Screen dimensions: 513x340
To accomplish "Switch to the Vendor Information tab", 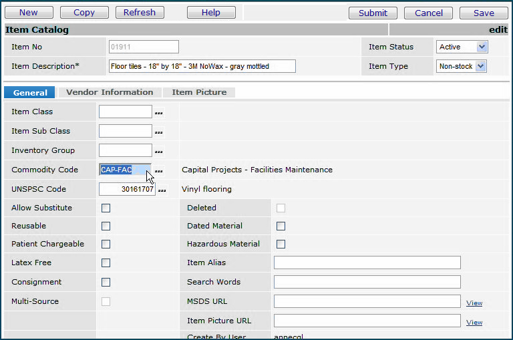I will pos(110,92).
